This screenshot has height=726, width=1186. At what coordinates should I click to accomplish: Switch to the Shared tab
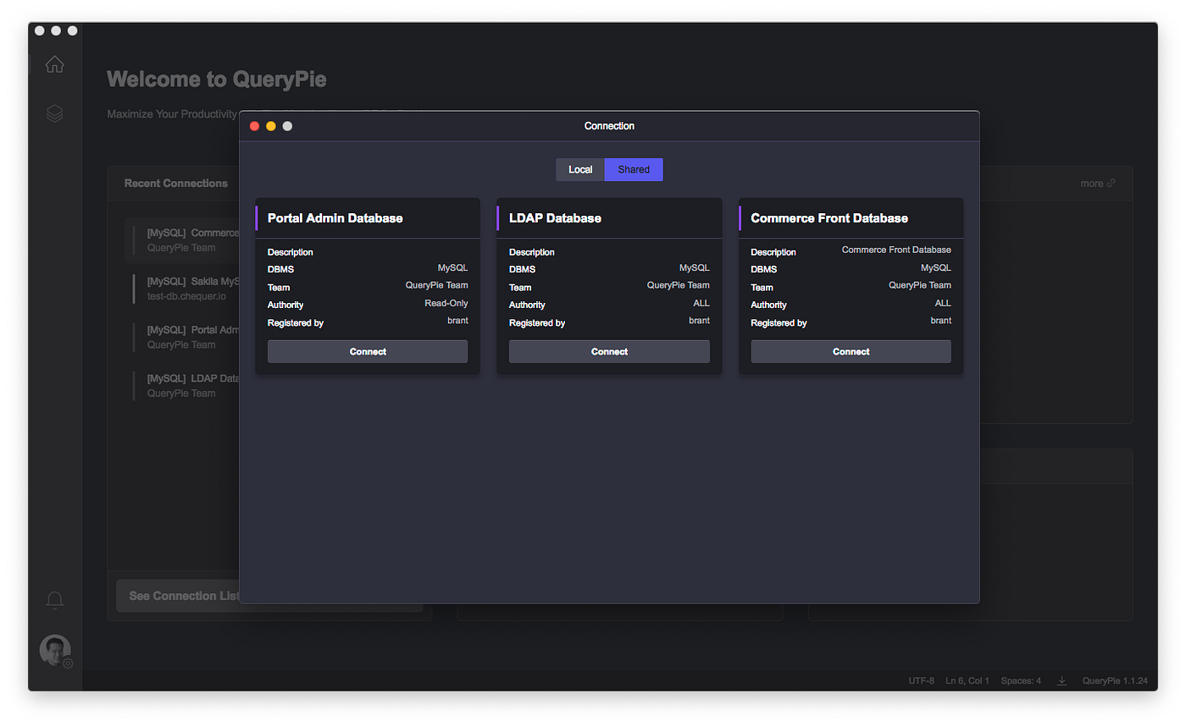pos(634,170)
